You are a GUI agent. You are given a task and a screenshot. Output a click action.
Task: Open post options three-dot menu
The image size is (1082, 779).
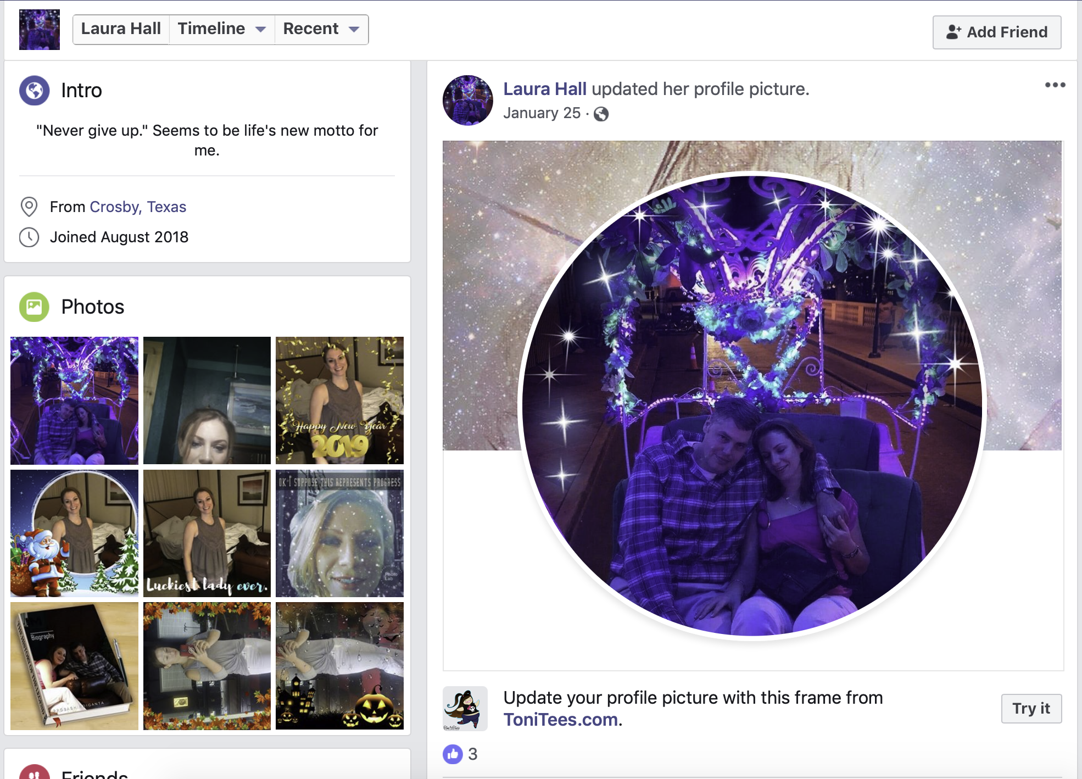click(1055, 85)
